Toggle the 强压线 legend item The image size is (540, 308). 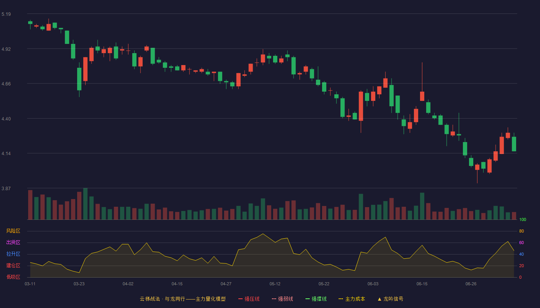click(x=249, y=299)
